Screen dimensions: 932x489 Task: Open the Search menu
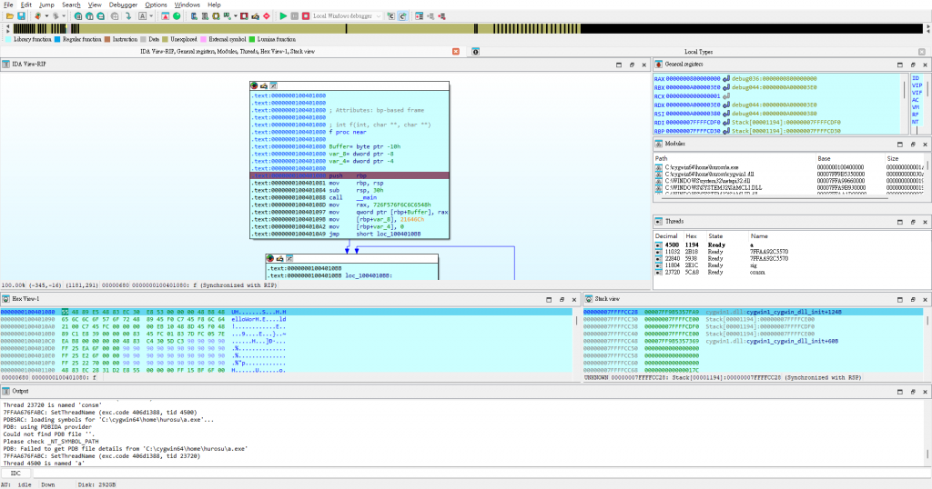click(x=71, y=5)
